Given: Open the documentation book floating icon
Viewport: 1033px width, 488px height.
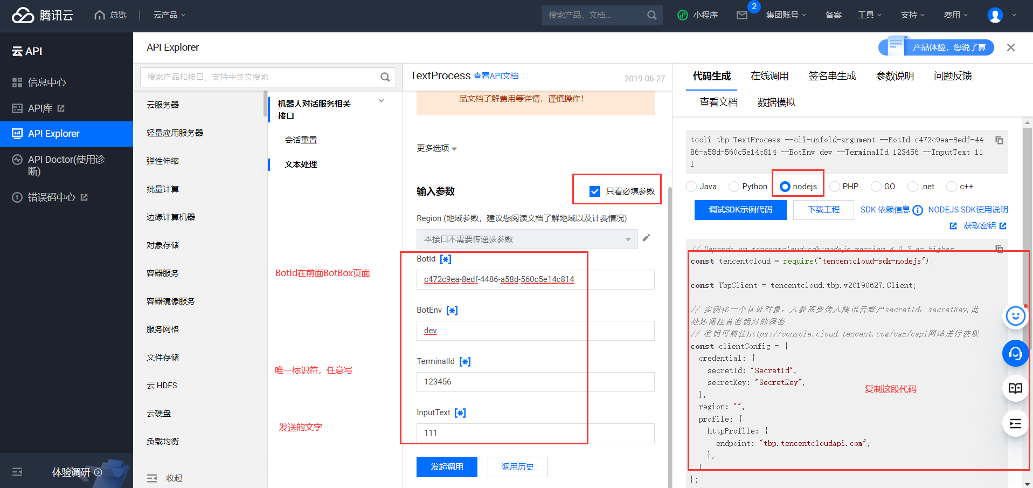Looking at the screenshot, I should [x=1015, y=388].
